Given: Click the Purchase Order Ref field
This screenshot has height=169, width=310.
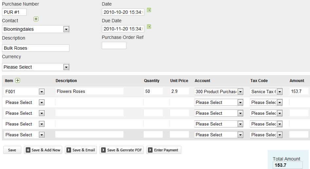Looking at the screenshot, I should (114, 45).
